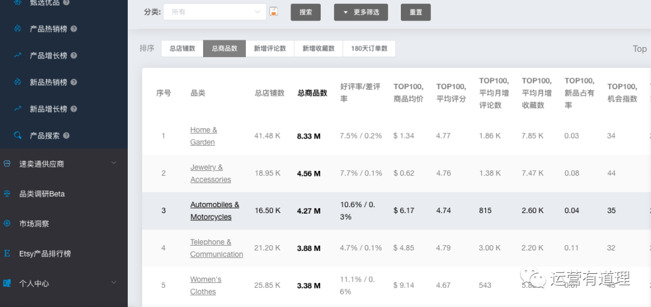Screen dimensions: 651x307
Task: Sort by 总店铺数 tab
Action: (182, 49)
